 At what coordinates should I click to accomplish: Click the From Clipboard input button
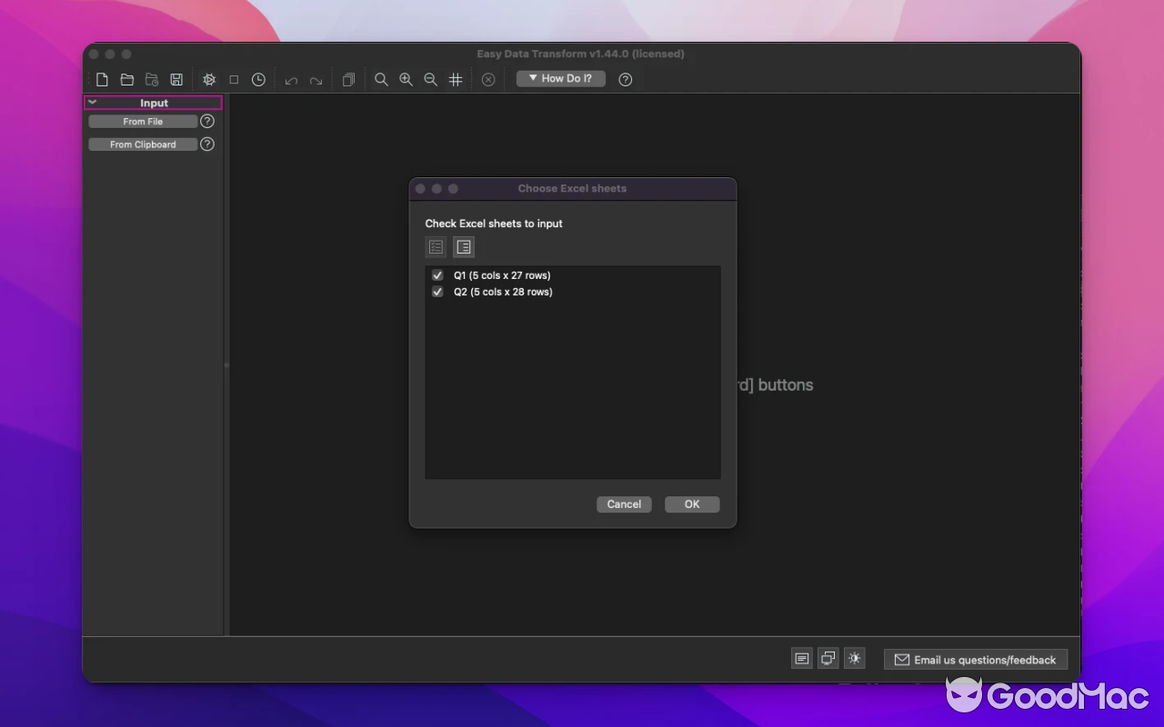(143, 144)
